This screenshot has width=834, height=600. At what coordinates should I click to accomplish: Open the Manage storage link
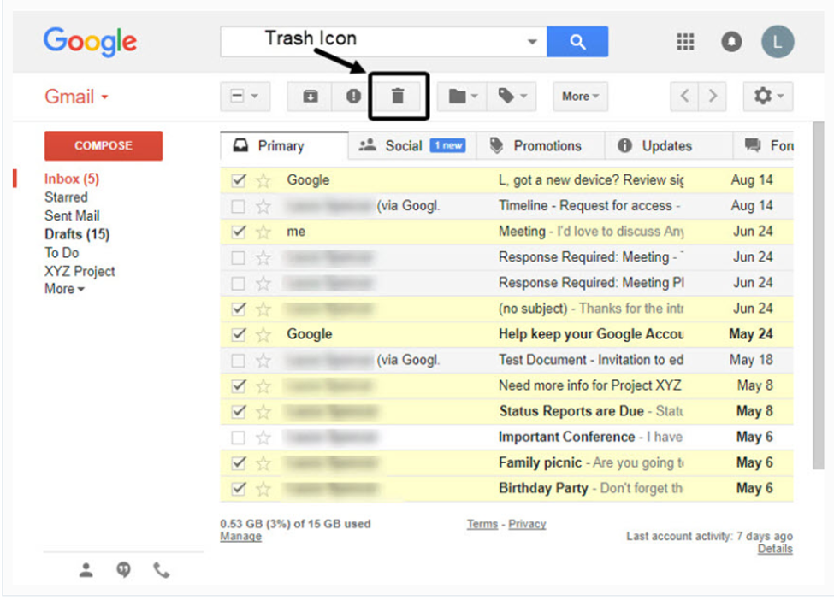(240, 536)
